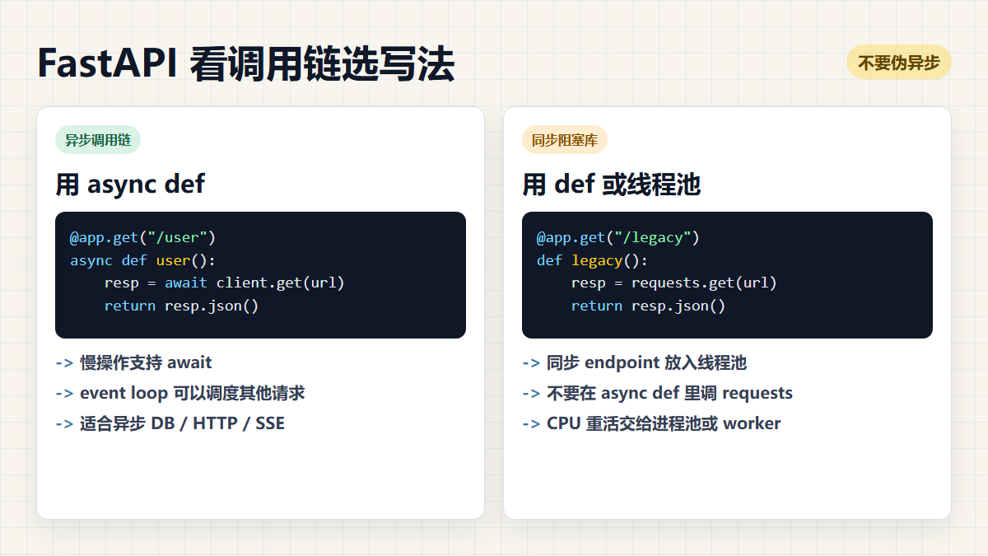Screen dimensions: 988x556
Task: Click "return resp.json()" in the async code block
Action: (181, 306)
